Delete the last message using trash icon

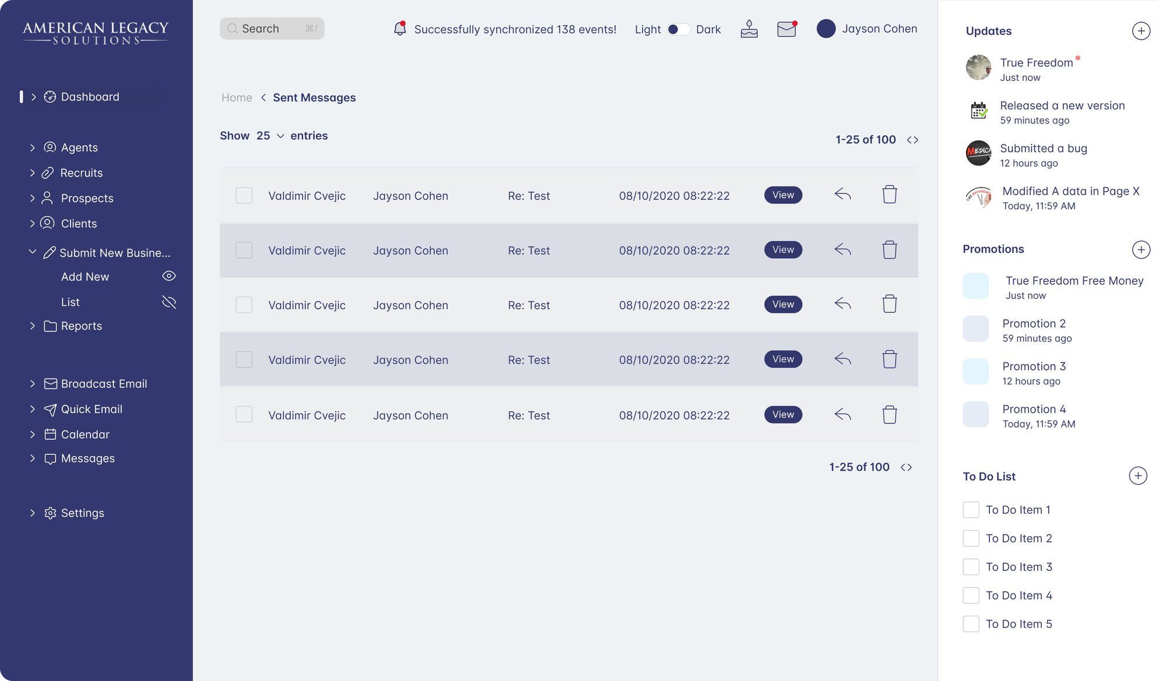889,415
